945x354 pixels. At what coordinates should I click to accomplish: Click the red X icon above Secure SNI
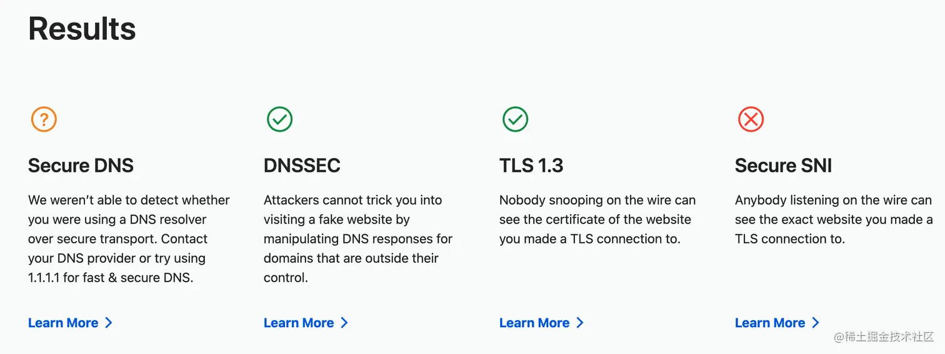click(x=751, y=119)
